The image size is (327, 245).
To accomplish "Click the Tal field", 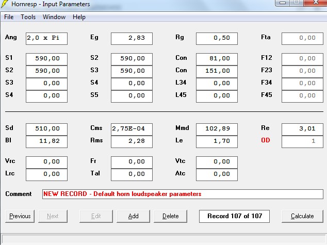I will pos(132,174).
